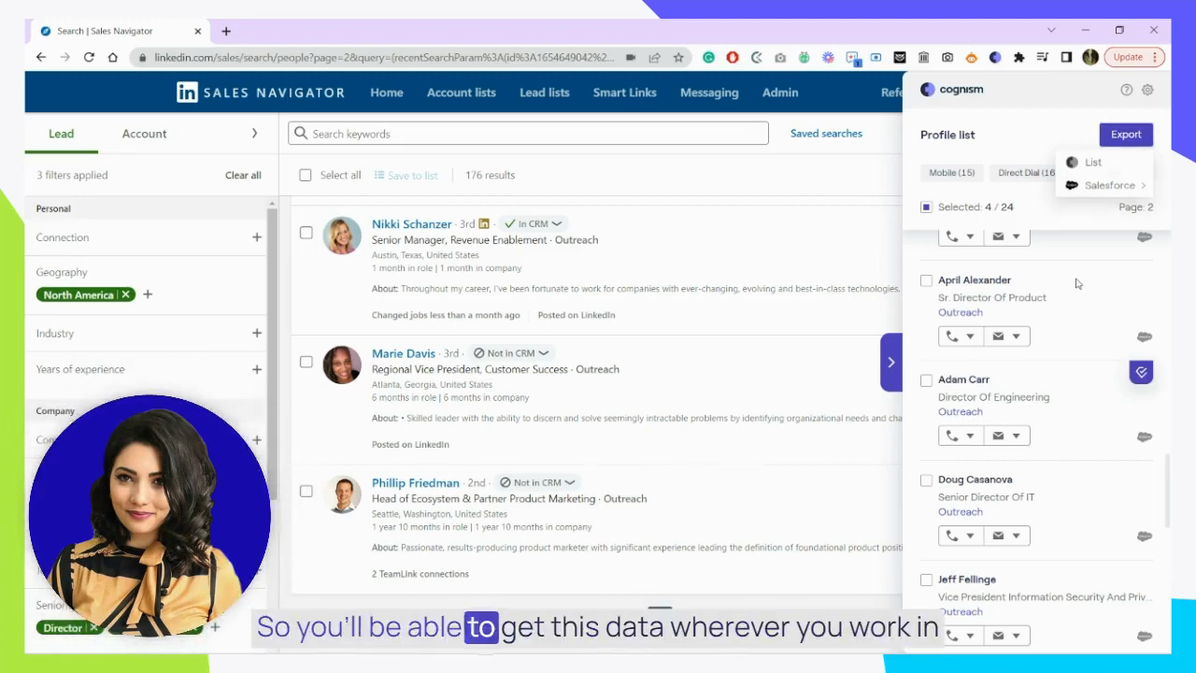This screenshot has height=673, width=1196.
Task: Open the Home menu item
Action: pyautogui.click(x=387, y=93)
